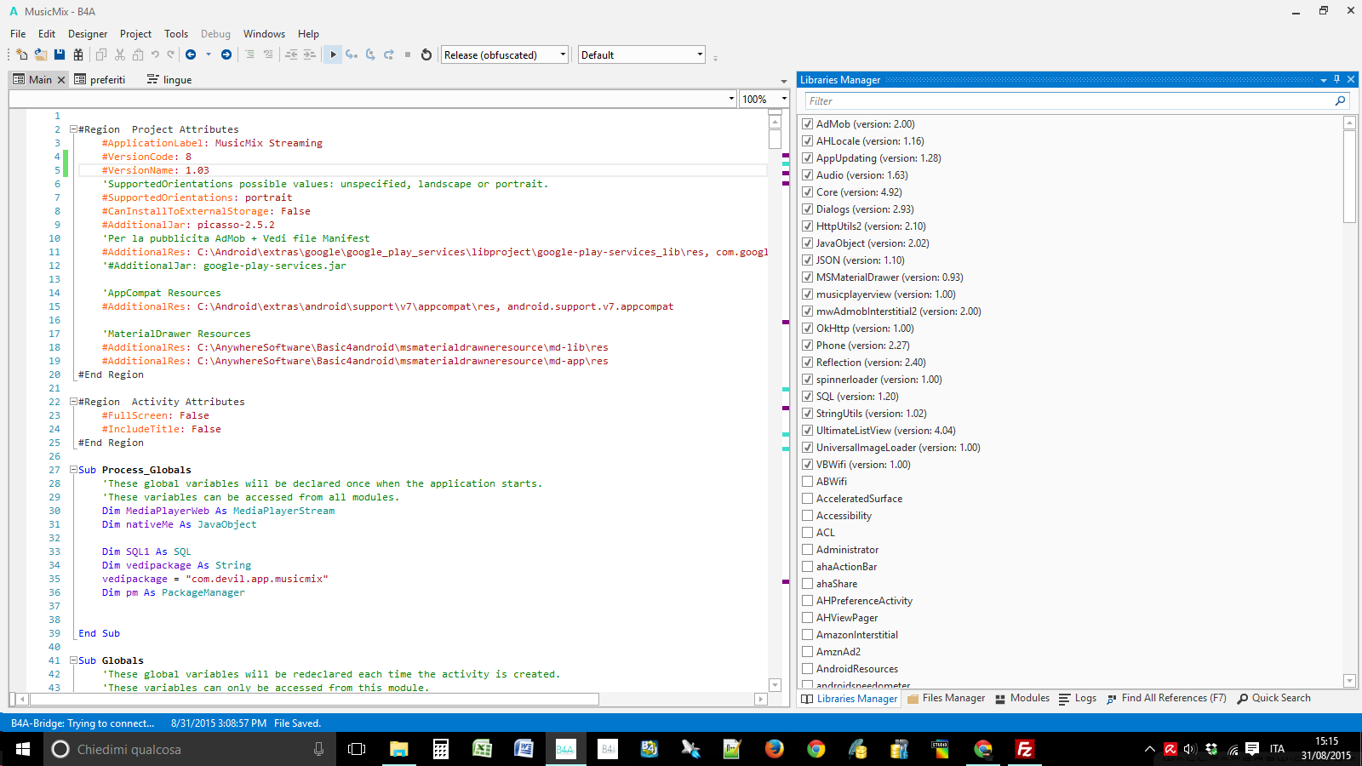The width and height of the screenshot is (1362, 766).
Task: Check the ABWifi library checkbox
Action: pyautogui.click(x=808, y=482)
